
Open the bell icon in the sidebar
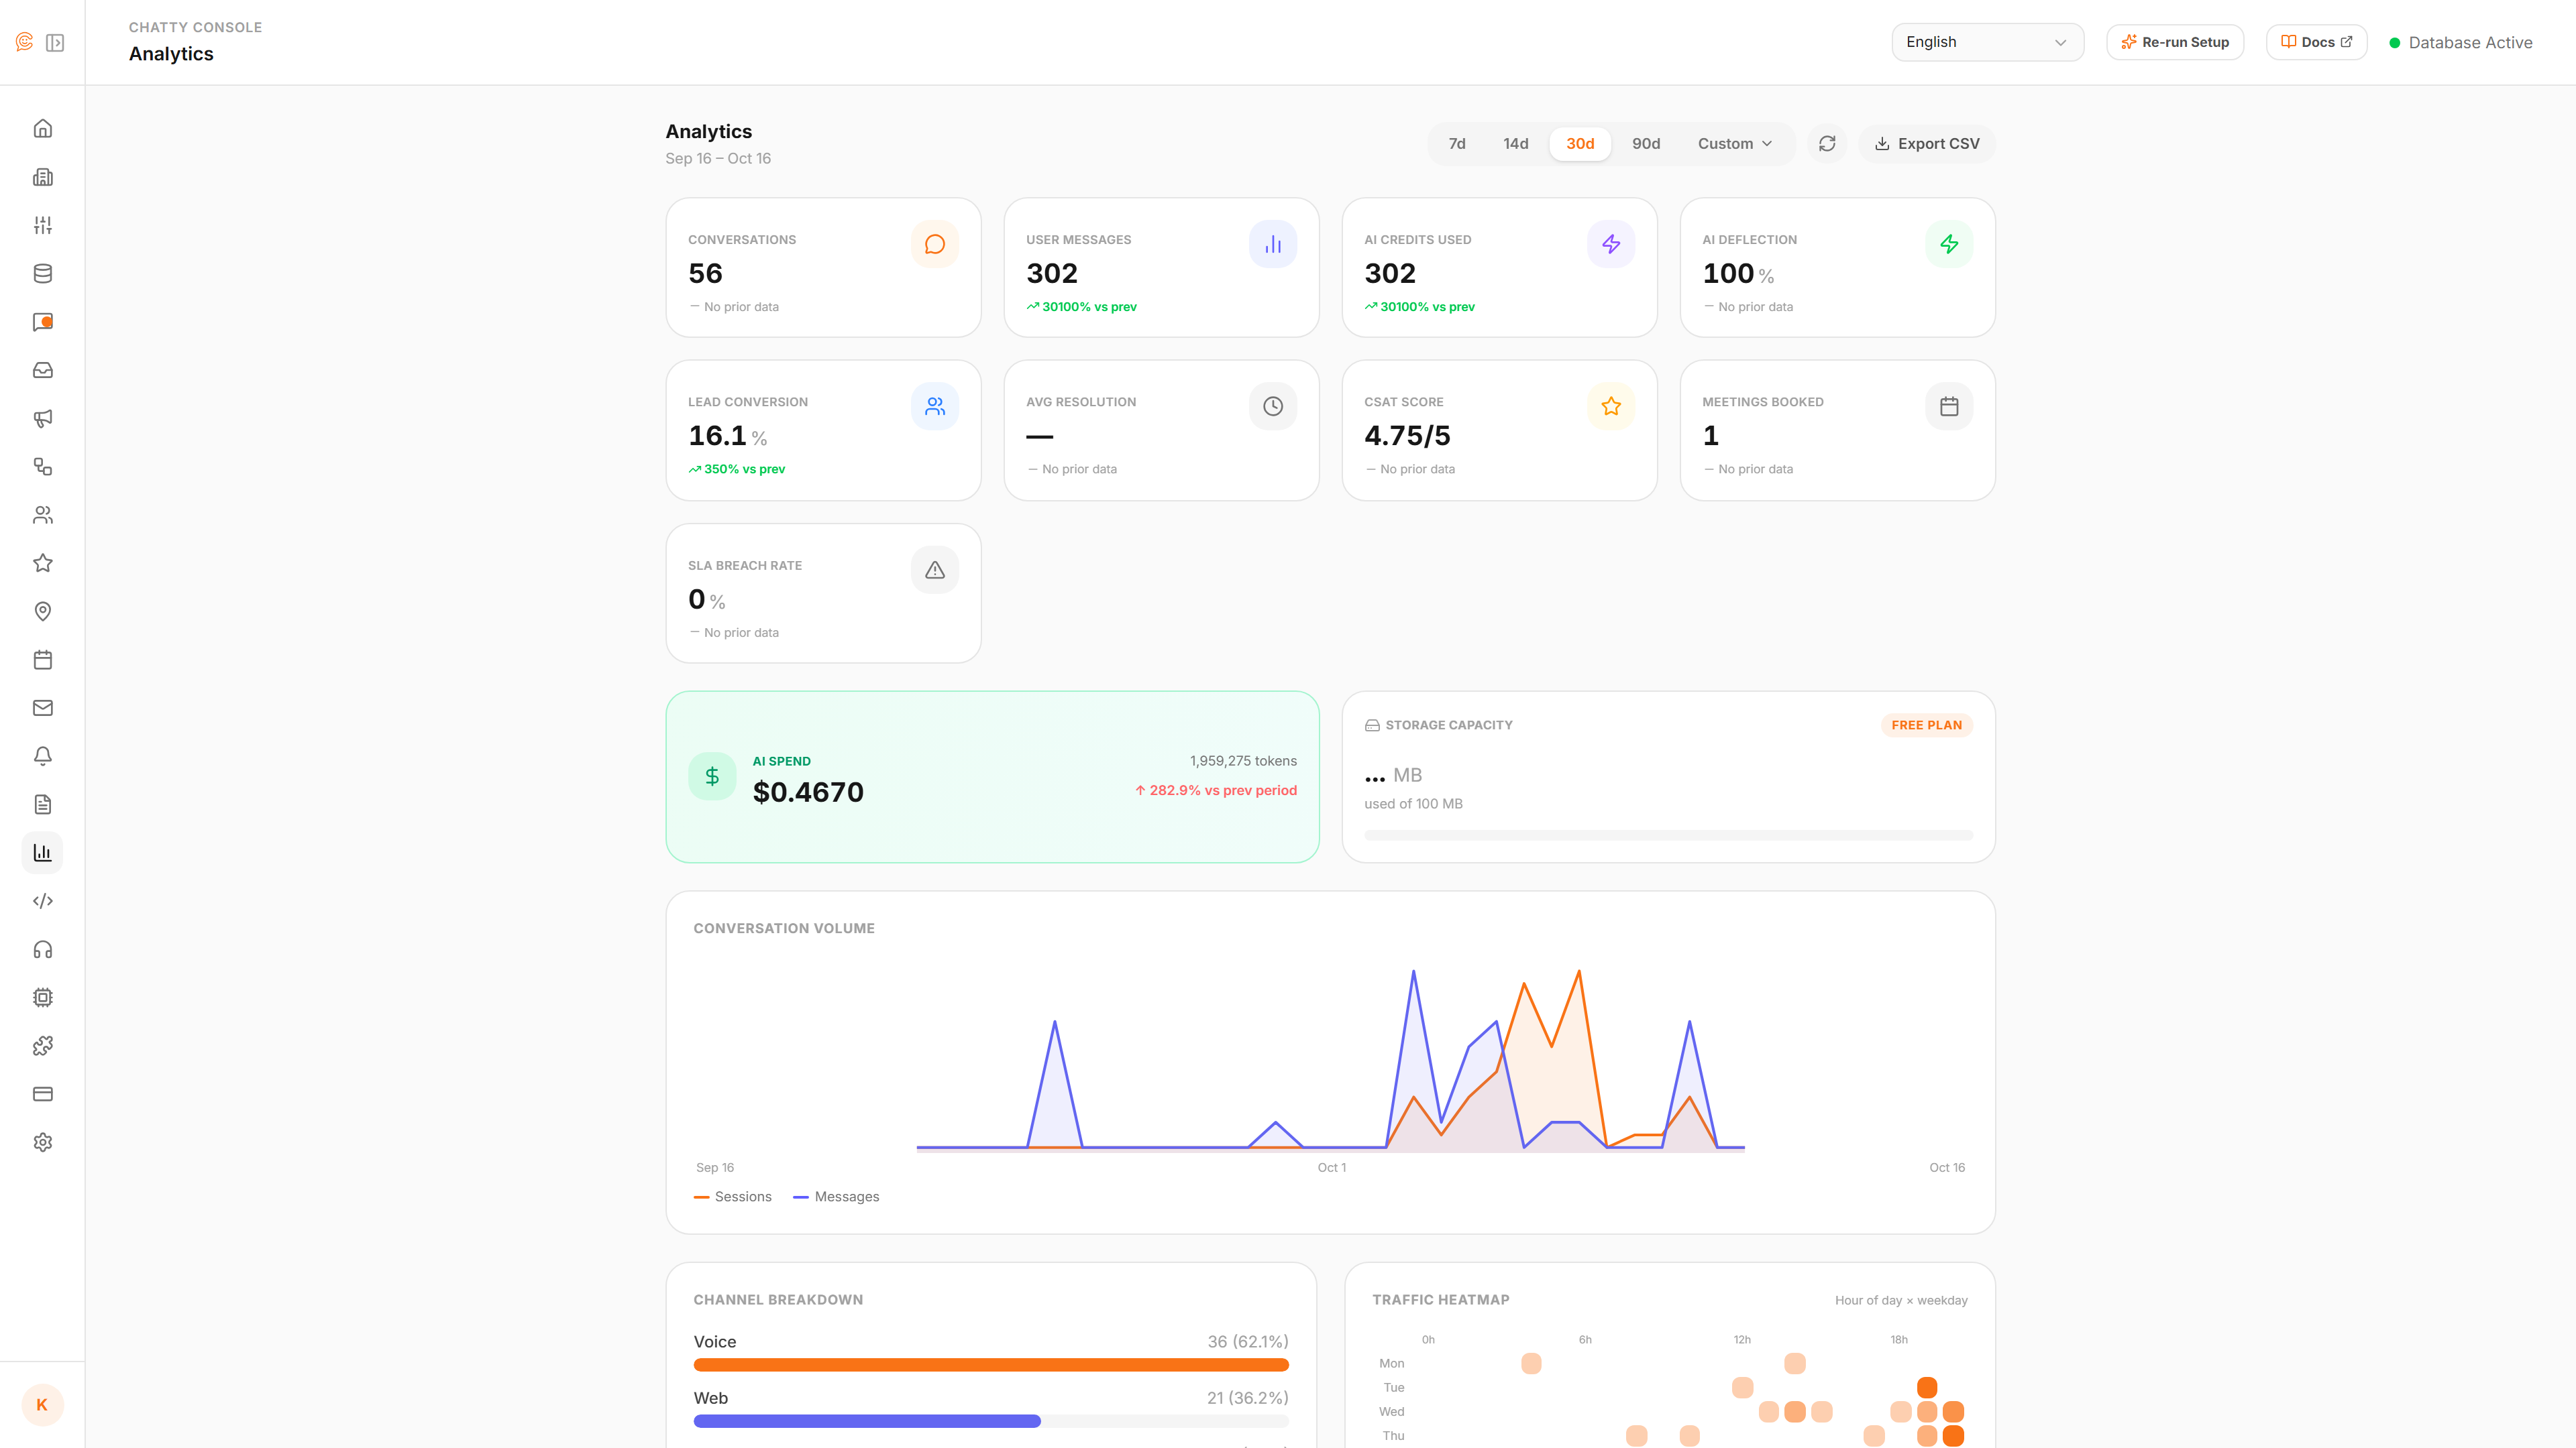(43, 756)
